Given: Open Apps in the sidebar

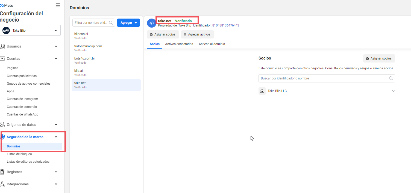Looking at the screenshot, I should [10, 91].
